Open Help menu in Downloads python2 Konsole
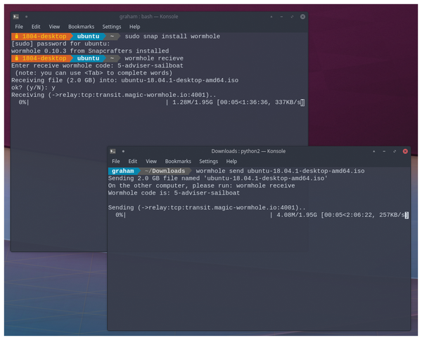The height and width of the screenshot is (340, 422). click(x=231, y=162)
